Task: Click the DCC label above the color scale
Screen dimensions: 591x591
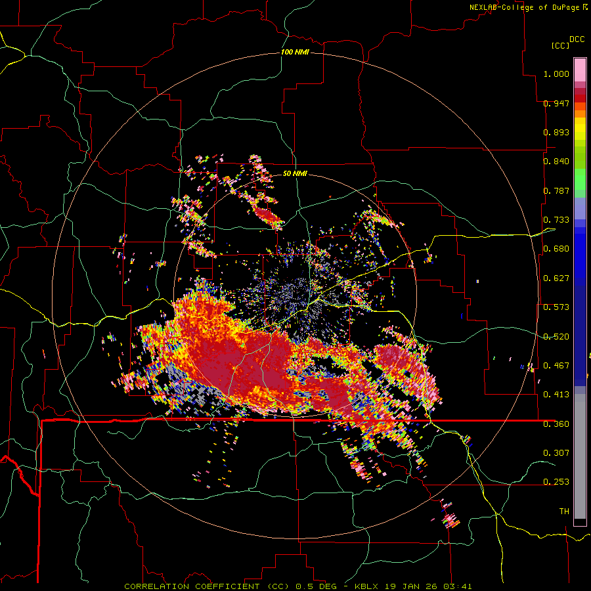Action: coord(577,39)
